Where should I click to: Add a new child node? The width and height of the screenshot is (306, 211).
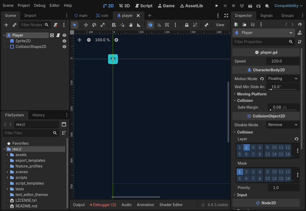click(6, 25)
